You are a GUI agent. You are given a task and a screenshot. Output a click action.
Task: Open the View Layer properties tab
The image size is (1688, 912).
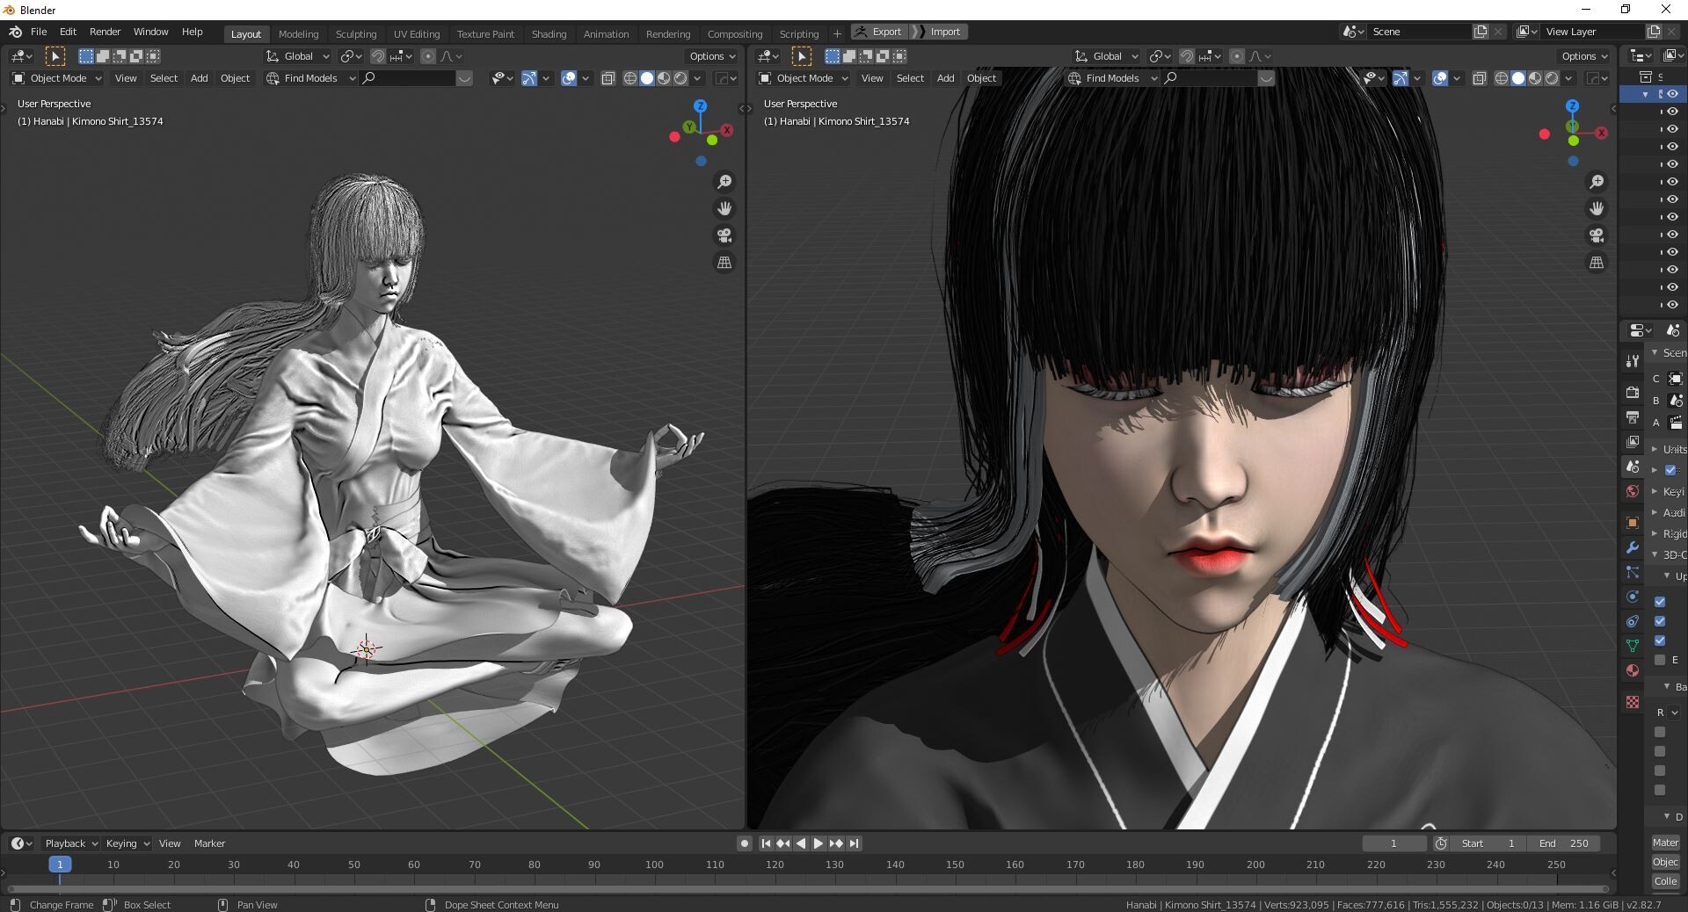[x=1633, y=441]
